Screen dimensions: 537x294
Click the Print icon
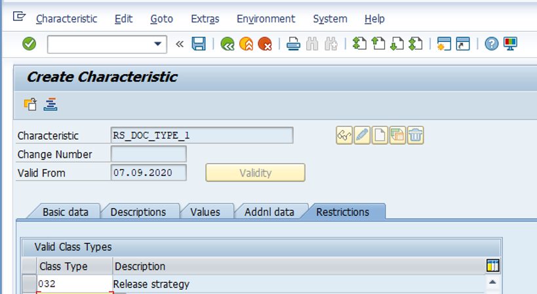(x=294, y=44)
